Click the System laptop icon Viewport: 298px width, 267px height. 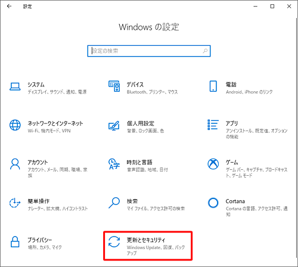pyautogui.click(x=15, y=86)
